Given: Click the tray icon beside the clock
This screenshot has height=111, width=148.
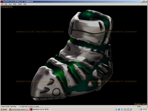Looking at the screenshot, I should pos(141,109).
